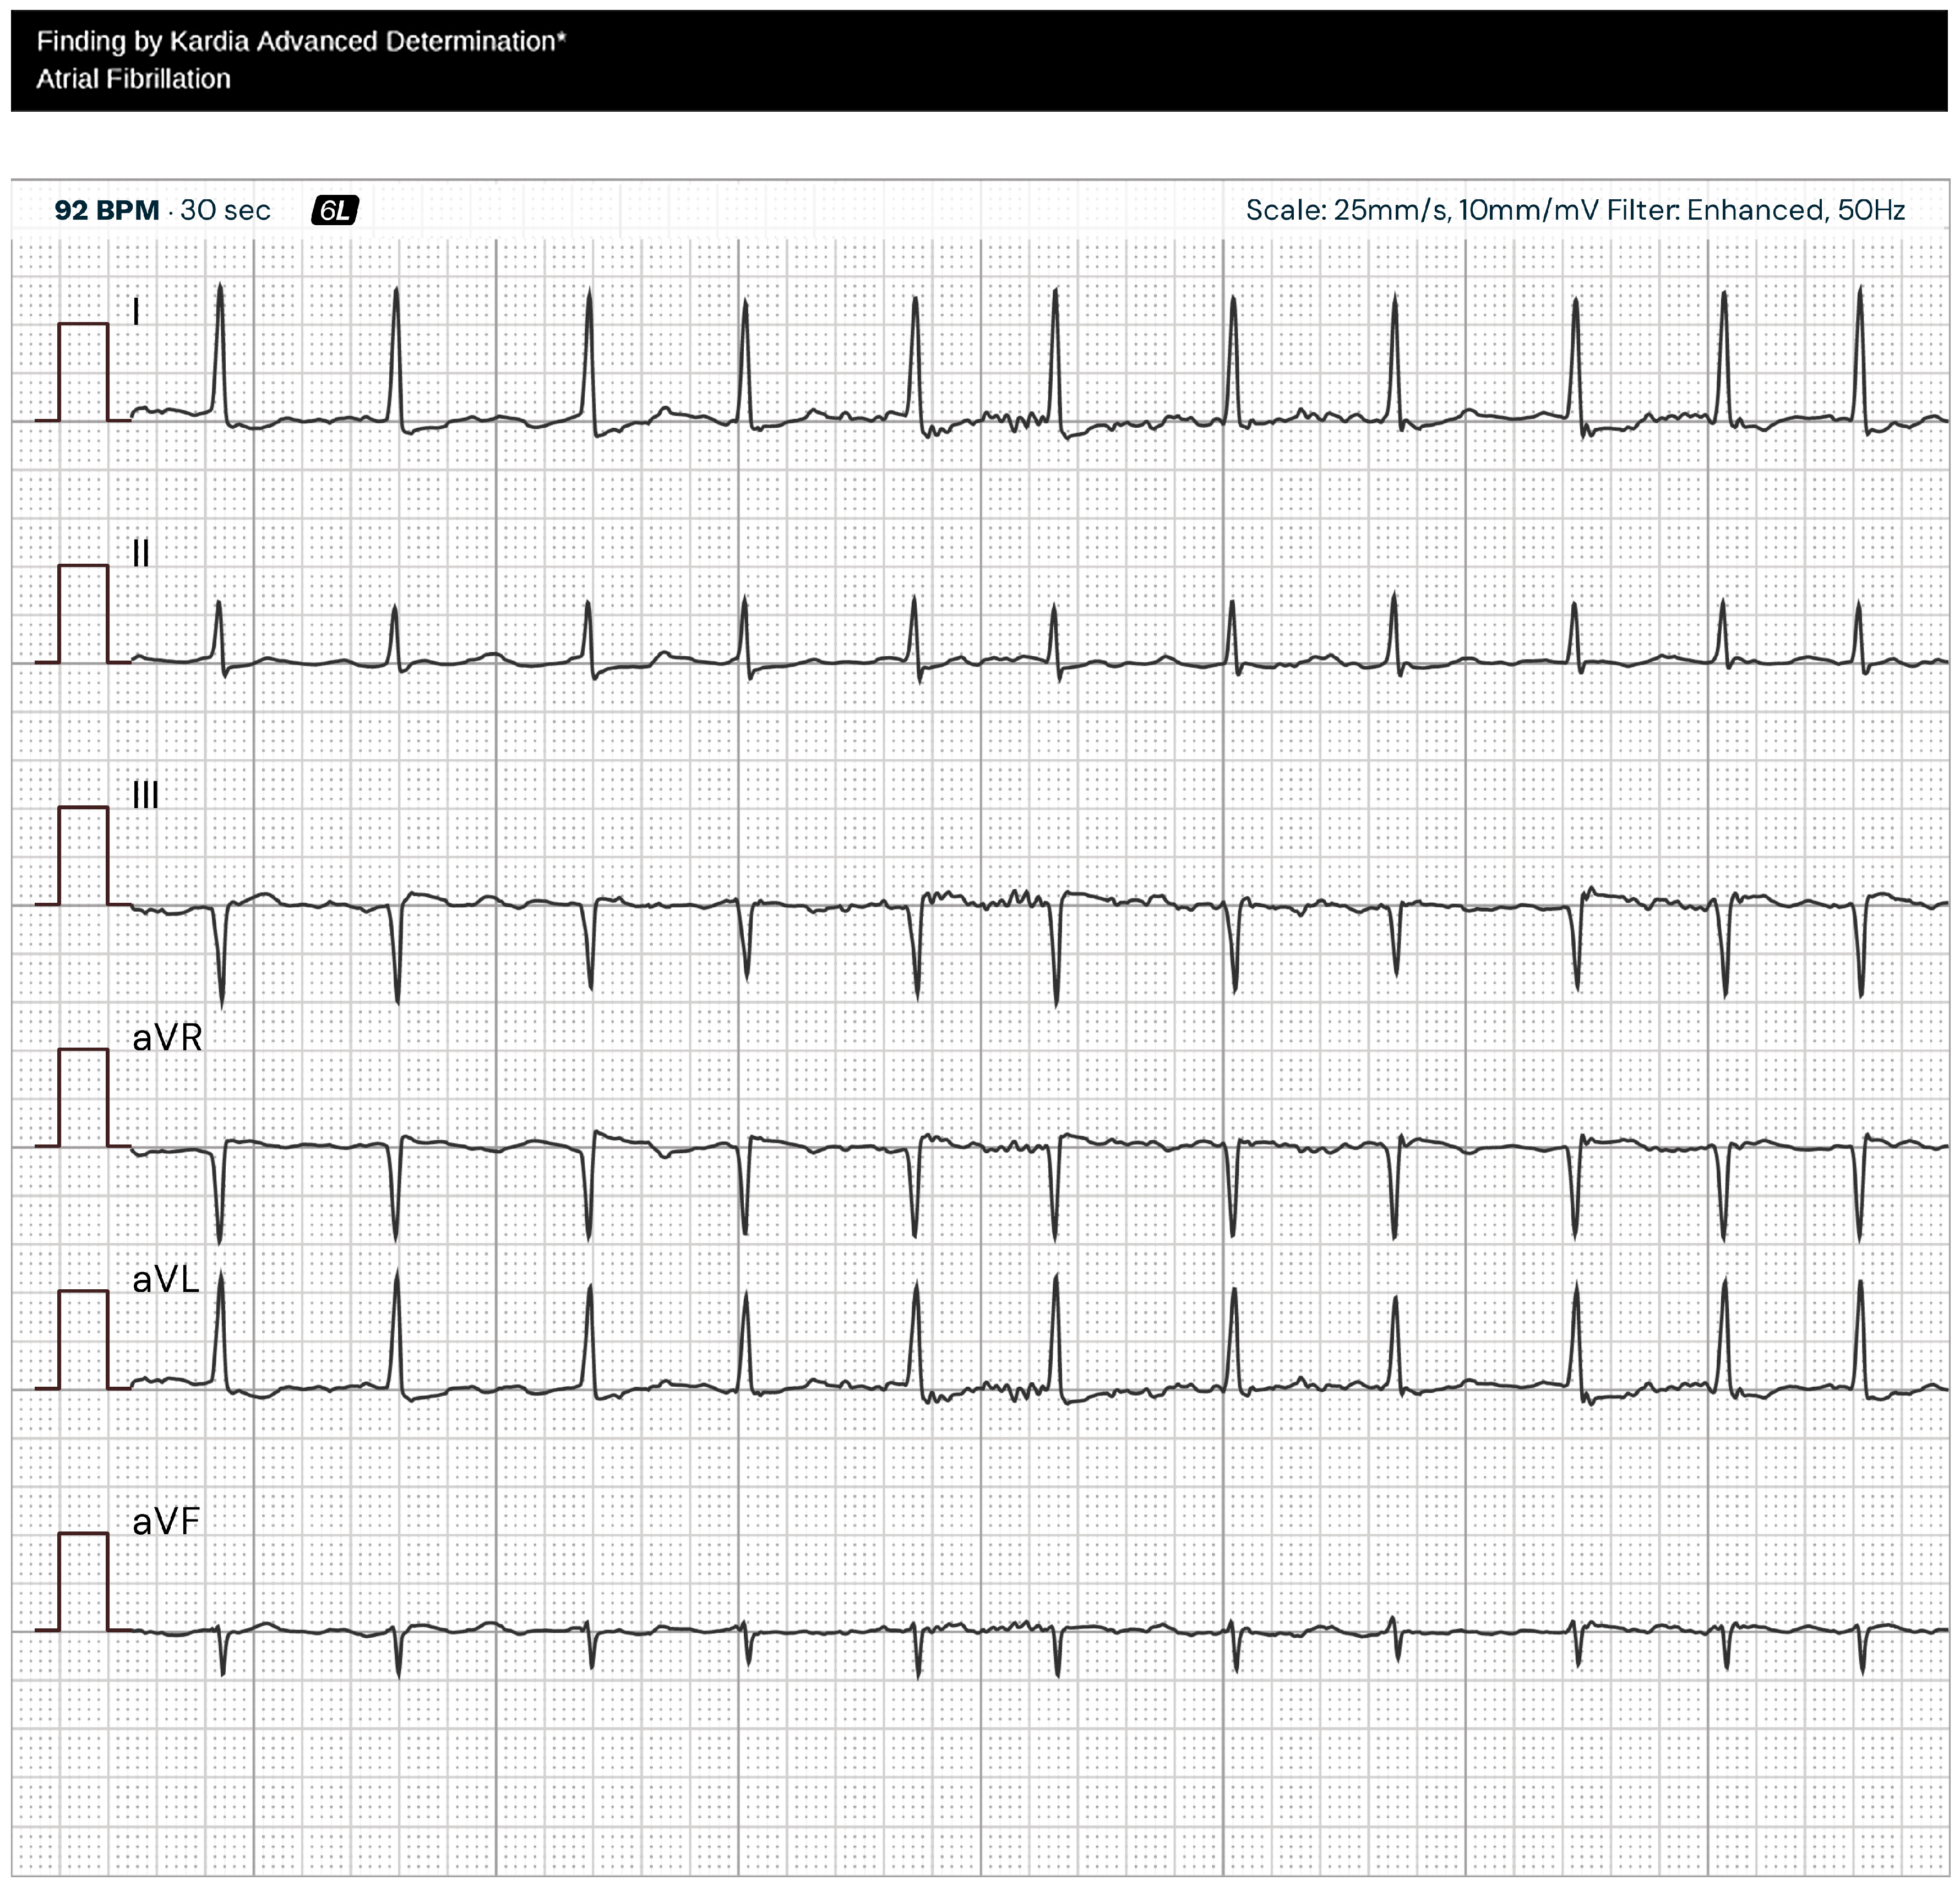1960x1886 pixels.
Task: Click the '92 BPM' heart rate value
Action: 107,210
